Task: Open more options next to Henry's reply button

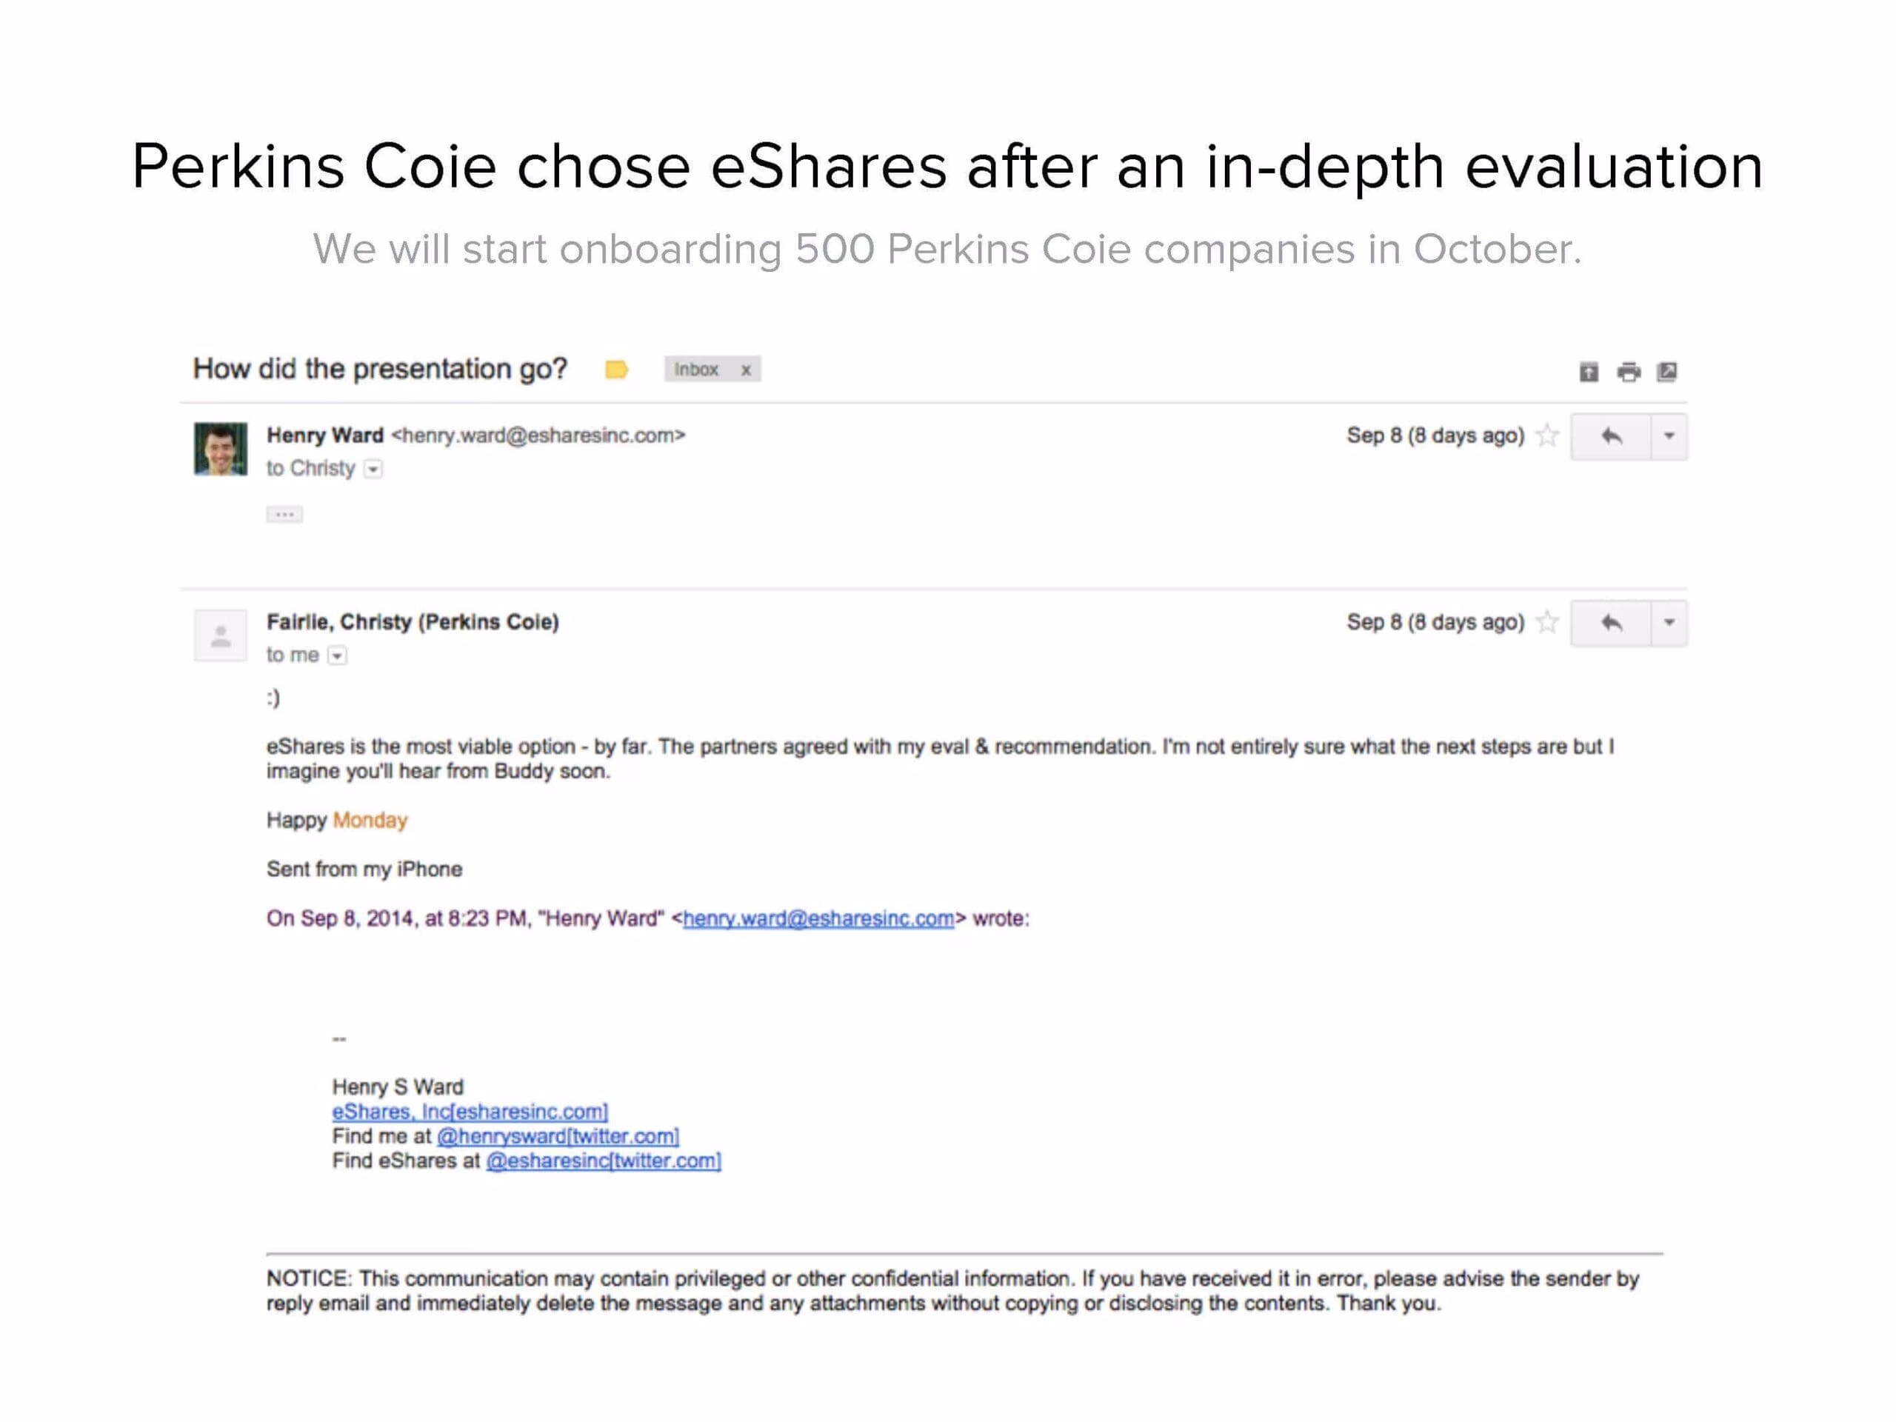Action: 1669,436
